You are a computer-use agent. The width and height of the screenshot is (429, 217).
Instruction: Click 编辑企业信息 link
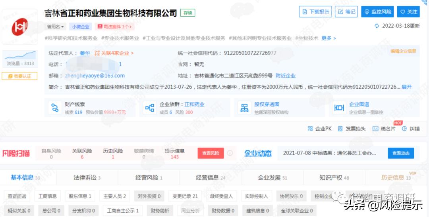click(x=403, y=51)
